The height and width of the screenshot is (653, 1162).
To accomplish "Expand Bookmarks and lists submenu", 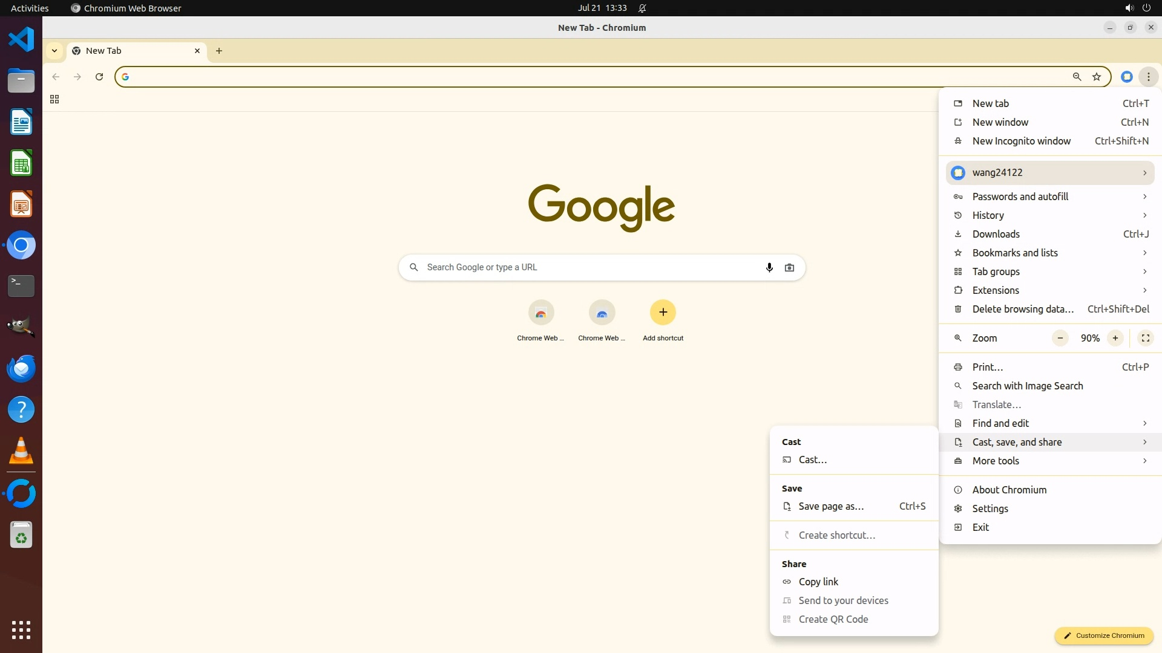I will pyautogui.click(x=1050, y=253).
